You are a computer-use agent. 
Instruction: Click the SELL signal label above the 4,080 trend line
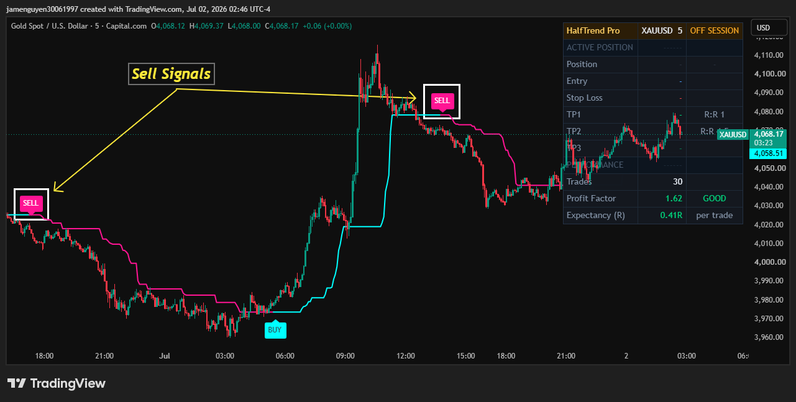coord(442,101)
